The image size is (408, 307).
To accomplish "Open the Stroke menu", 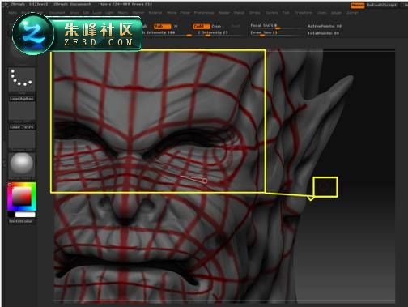I will 254,13.
